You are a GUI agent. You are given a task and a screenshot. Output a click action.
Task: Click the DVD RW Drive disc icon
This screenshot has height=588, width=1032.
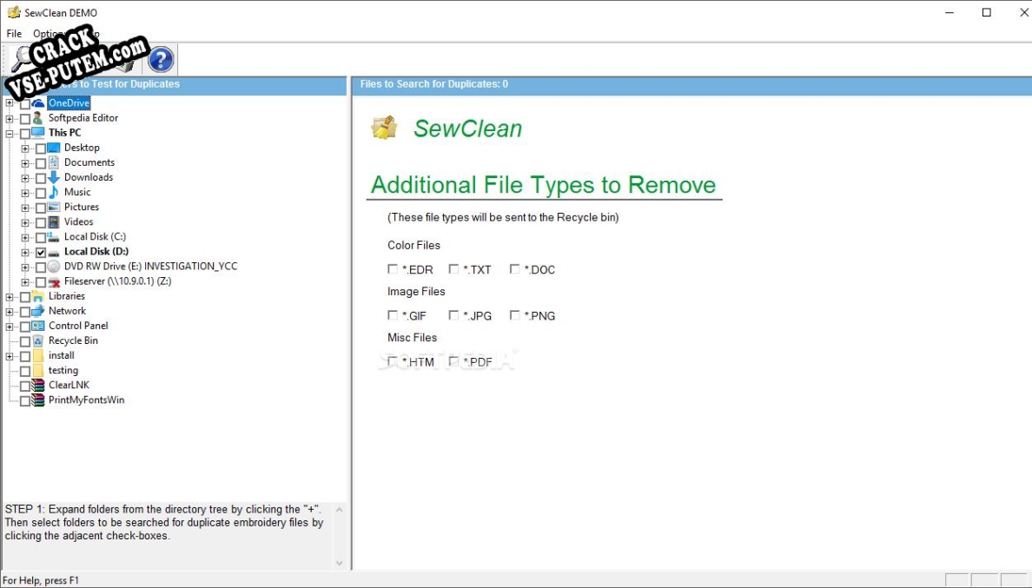[54, 267]
